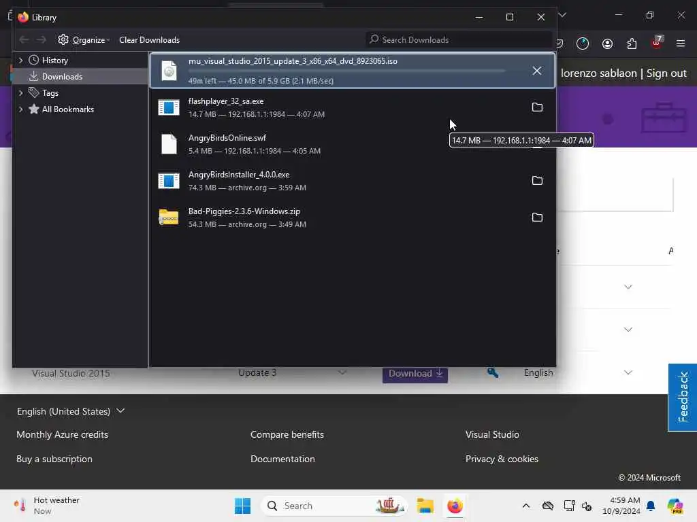Click the product key icon
Viewport: 697px width, 522px height.
493,373
